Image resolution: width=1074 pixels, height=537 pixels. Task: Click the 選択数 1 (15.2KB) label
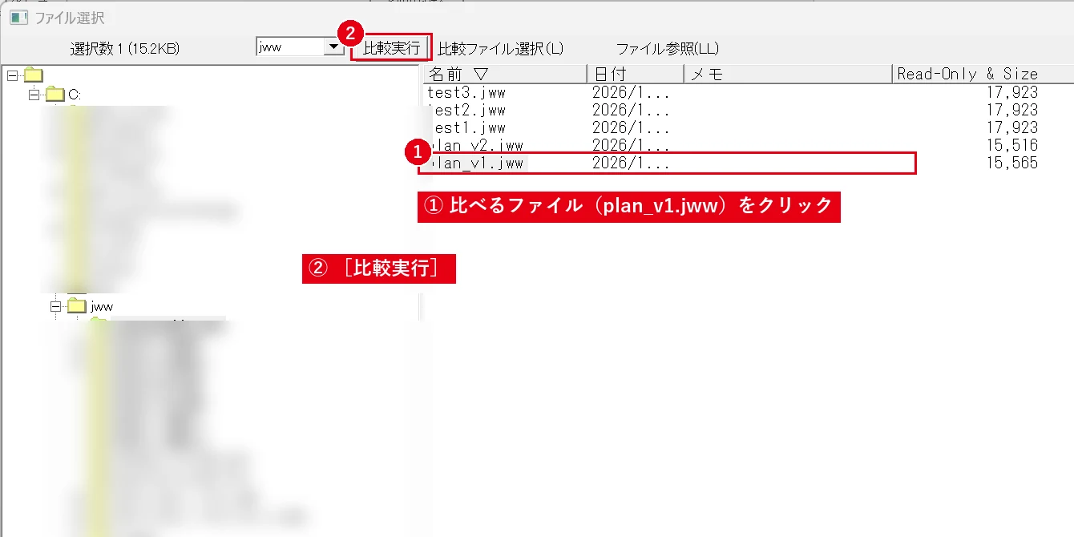(x=125, y=49)
